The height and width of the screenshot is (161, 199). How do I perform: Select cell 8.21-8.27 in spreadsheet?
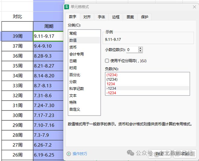coord(48,66)
